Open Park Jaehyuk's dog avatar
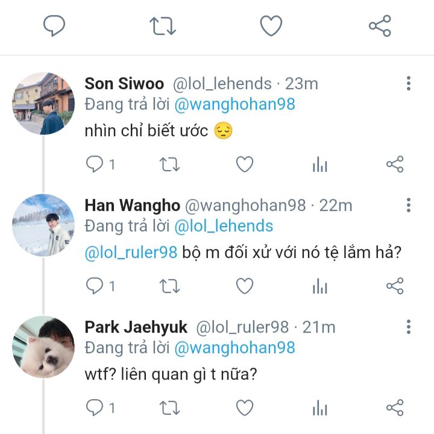This screenshot has height=434, width=434. [43, 347]
